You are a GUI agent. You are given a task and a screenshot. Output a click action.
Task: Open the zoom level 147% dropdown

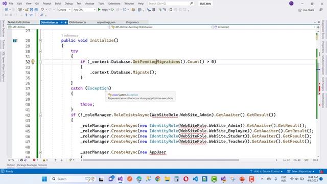click(x=13, y=160)
